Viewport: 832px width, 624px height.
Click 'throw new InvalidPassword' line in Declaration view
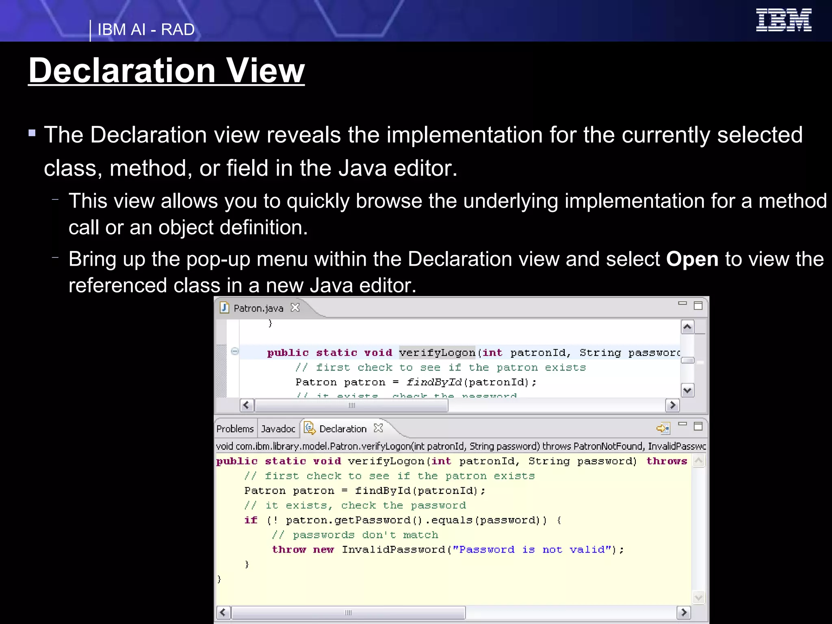[x=448, y=550]
